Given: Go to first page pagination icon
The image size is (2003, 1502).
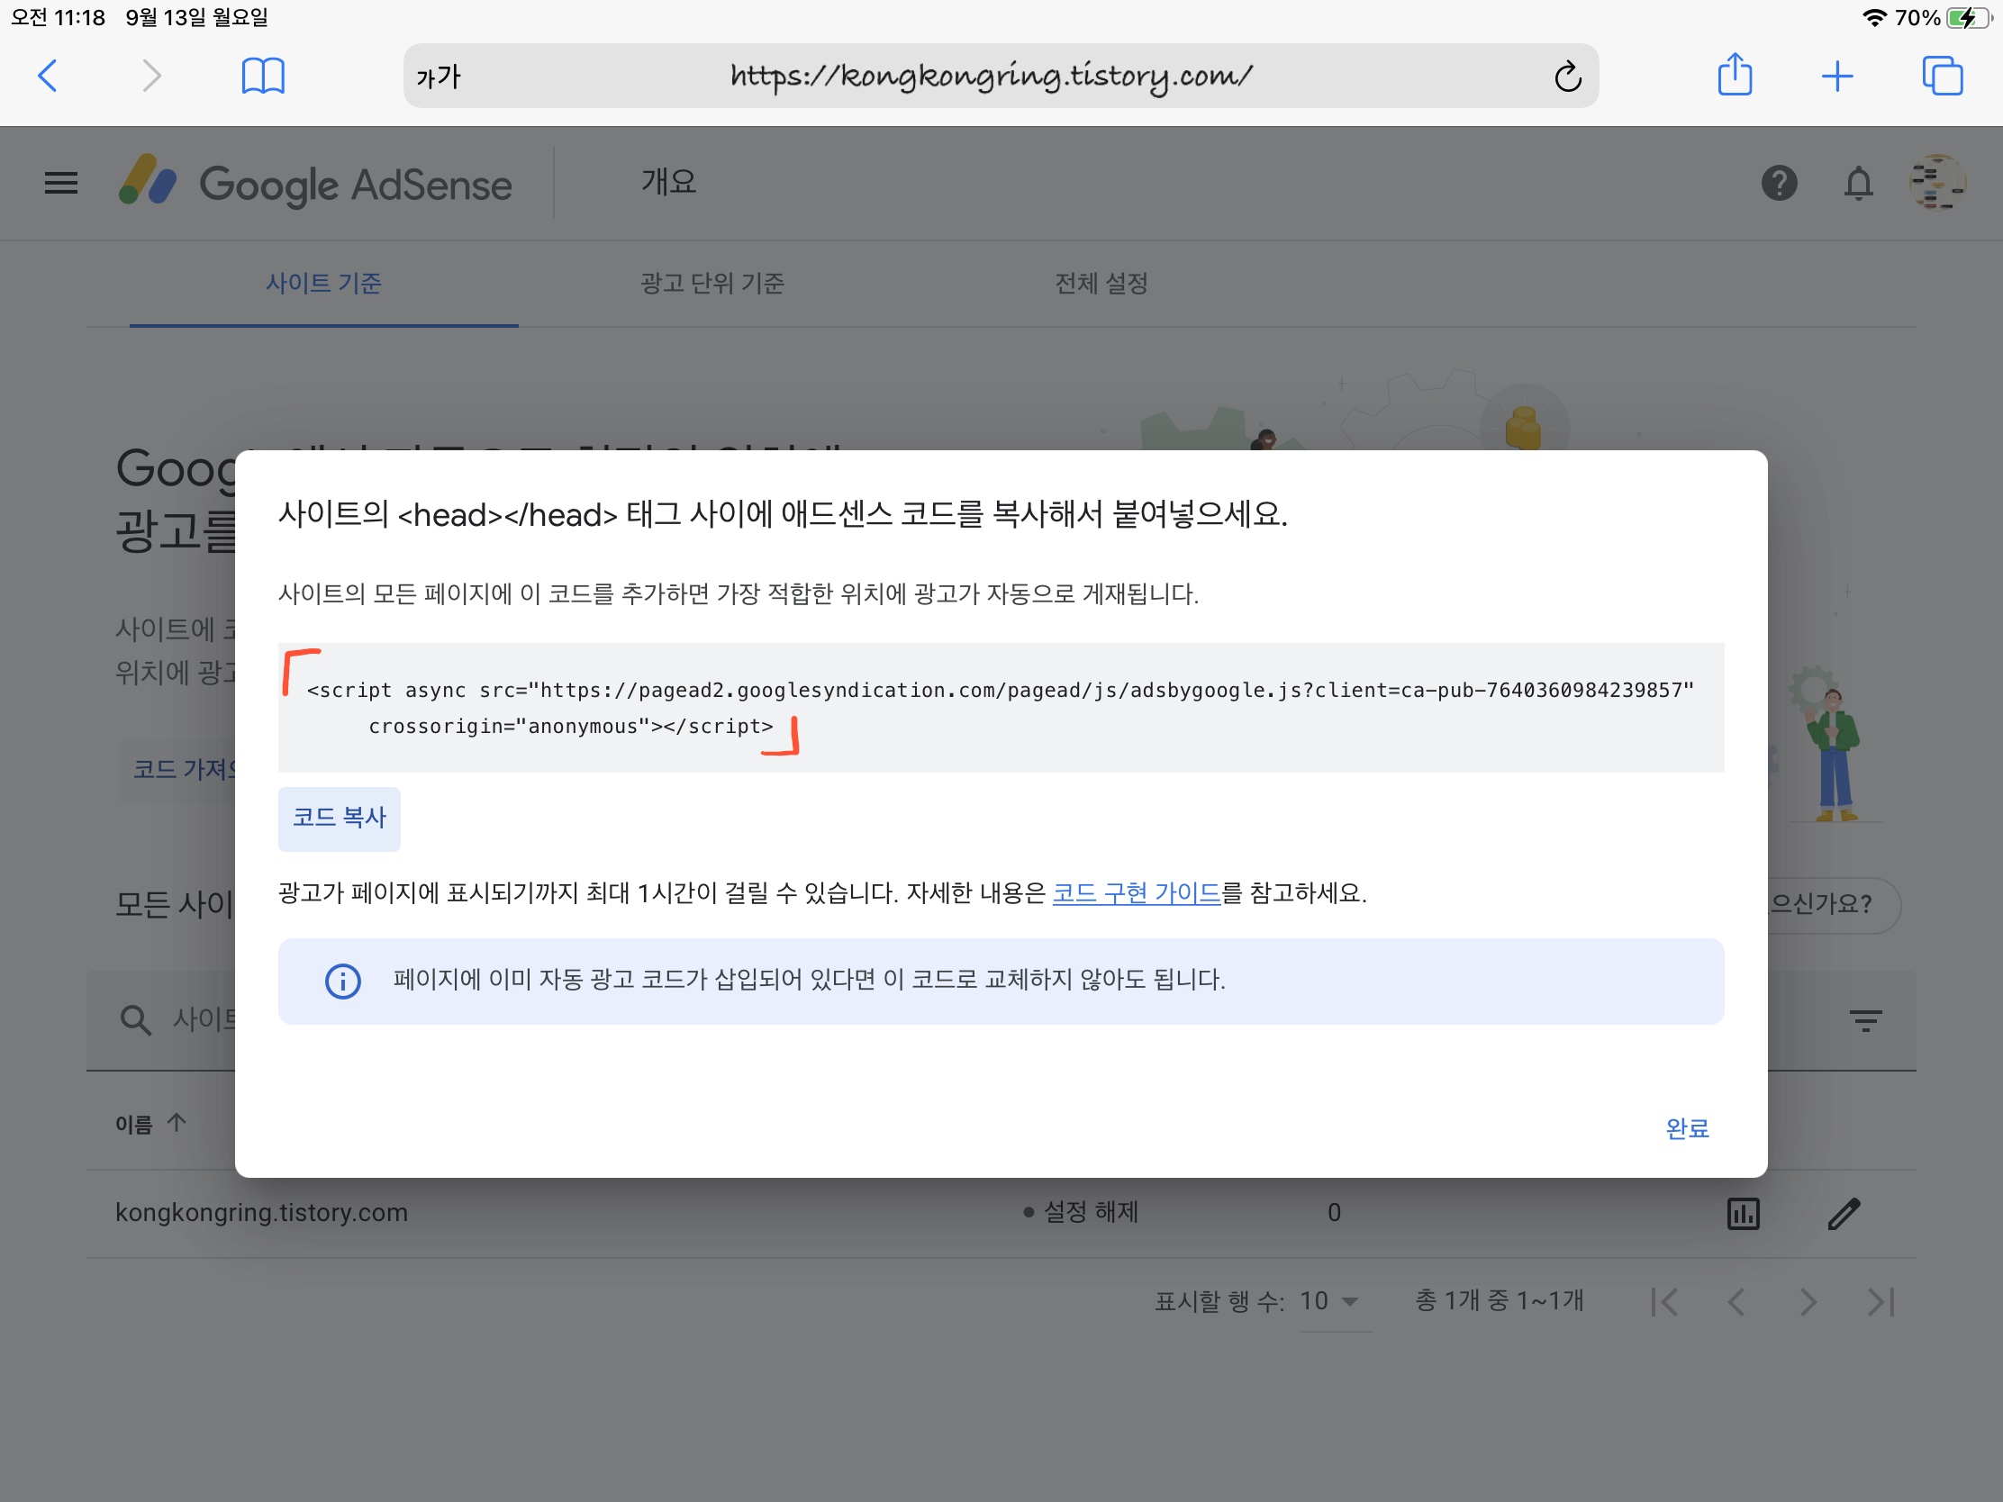Looking at the screenshot, I should click(1663, 1302).
